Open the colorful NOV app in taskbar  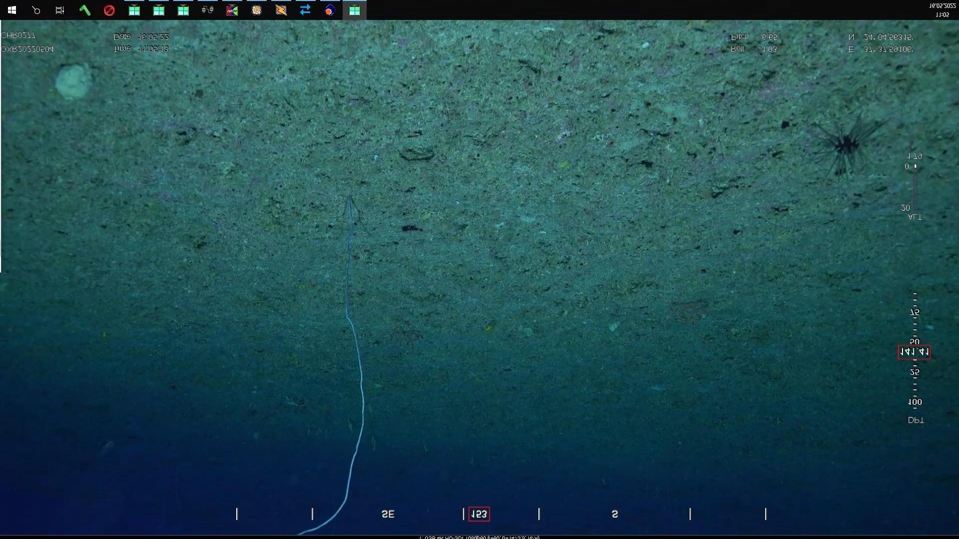[x=232, y=10]
